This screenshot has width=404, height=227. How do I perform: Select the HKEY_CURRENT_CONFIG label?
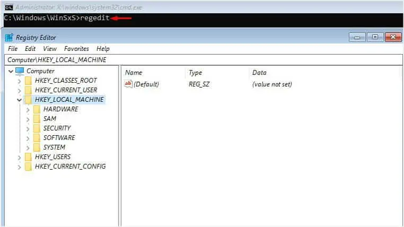pyautogui.click(x=71, y=167)
